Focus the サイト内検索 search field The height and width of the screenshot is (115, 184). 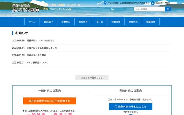(x=149, y=9)
